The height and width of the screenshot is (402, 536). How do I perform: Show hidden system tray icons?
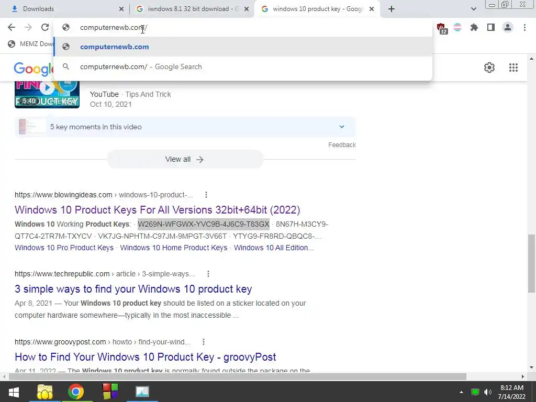(x=461, y=392)
